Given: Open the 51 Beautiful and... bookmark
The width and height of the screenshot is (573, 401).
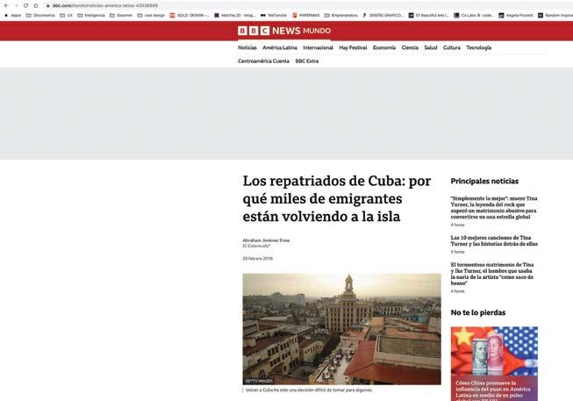Looking at the screenshot, I should click(x=428, y=15).
